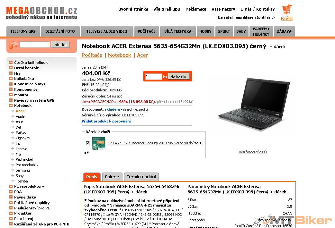Expand the Herní konzole category plus icon
This screenshot has height=228, width=335.
pos(11,68)
